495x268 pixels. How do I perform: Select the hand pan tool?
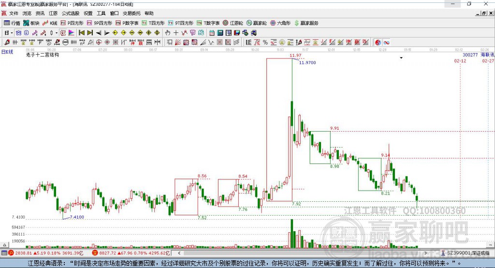(168, 33)
